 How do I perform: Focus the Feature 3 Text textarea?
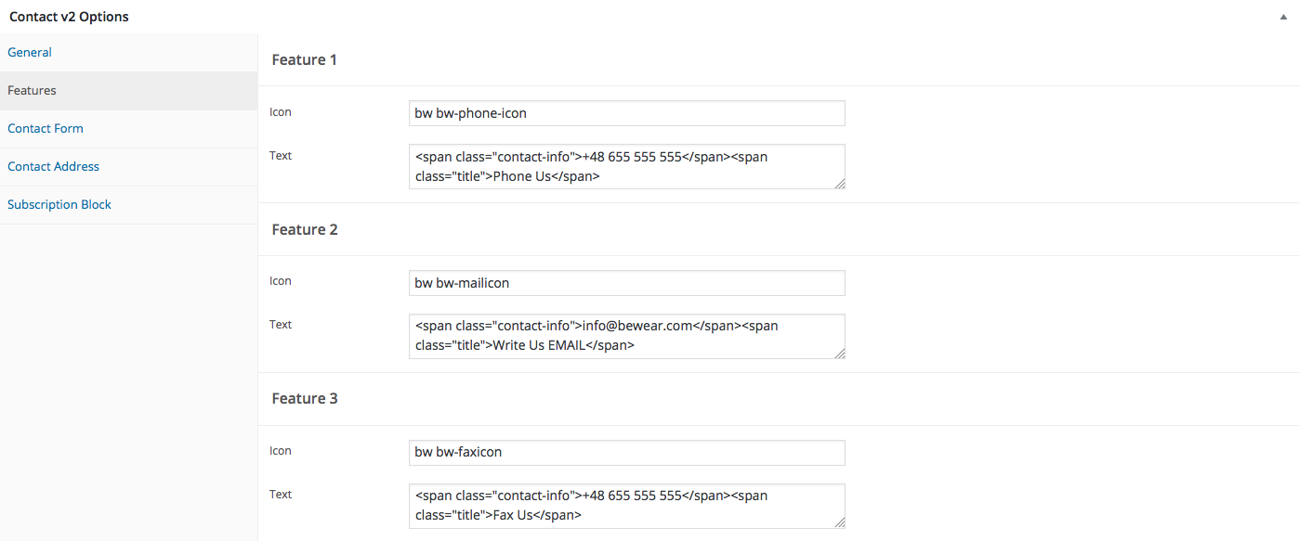coord(627,506)
